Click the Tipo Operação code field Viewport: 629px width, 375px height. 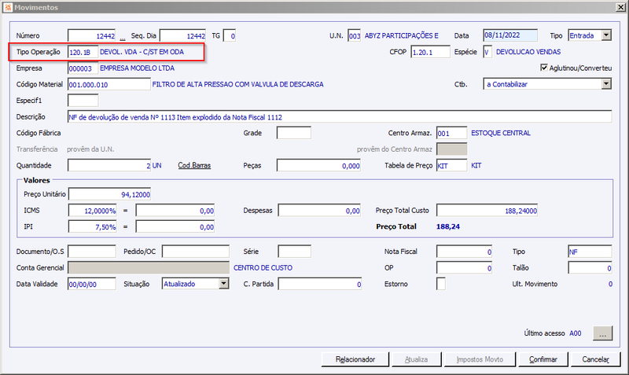(83, 52)
